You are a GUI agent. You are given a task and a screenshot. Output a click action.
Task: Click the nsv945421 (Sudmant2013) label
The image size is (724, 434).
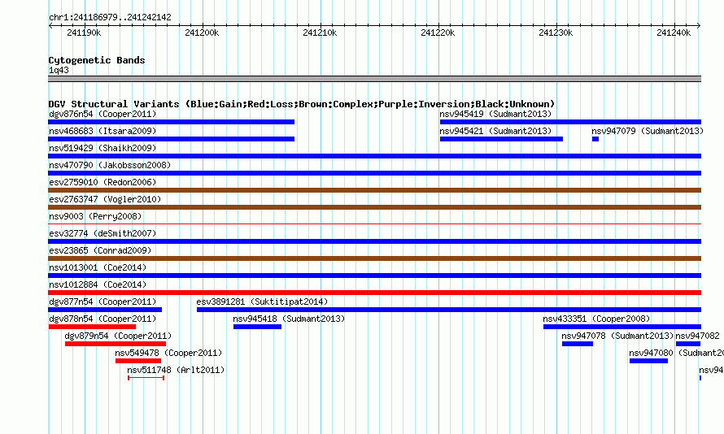[x=495, y=131]
